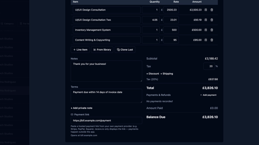Click the £93.19 amount cell

click(197, 20)
